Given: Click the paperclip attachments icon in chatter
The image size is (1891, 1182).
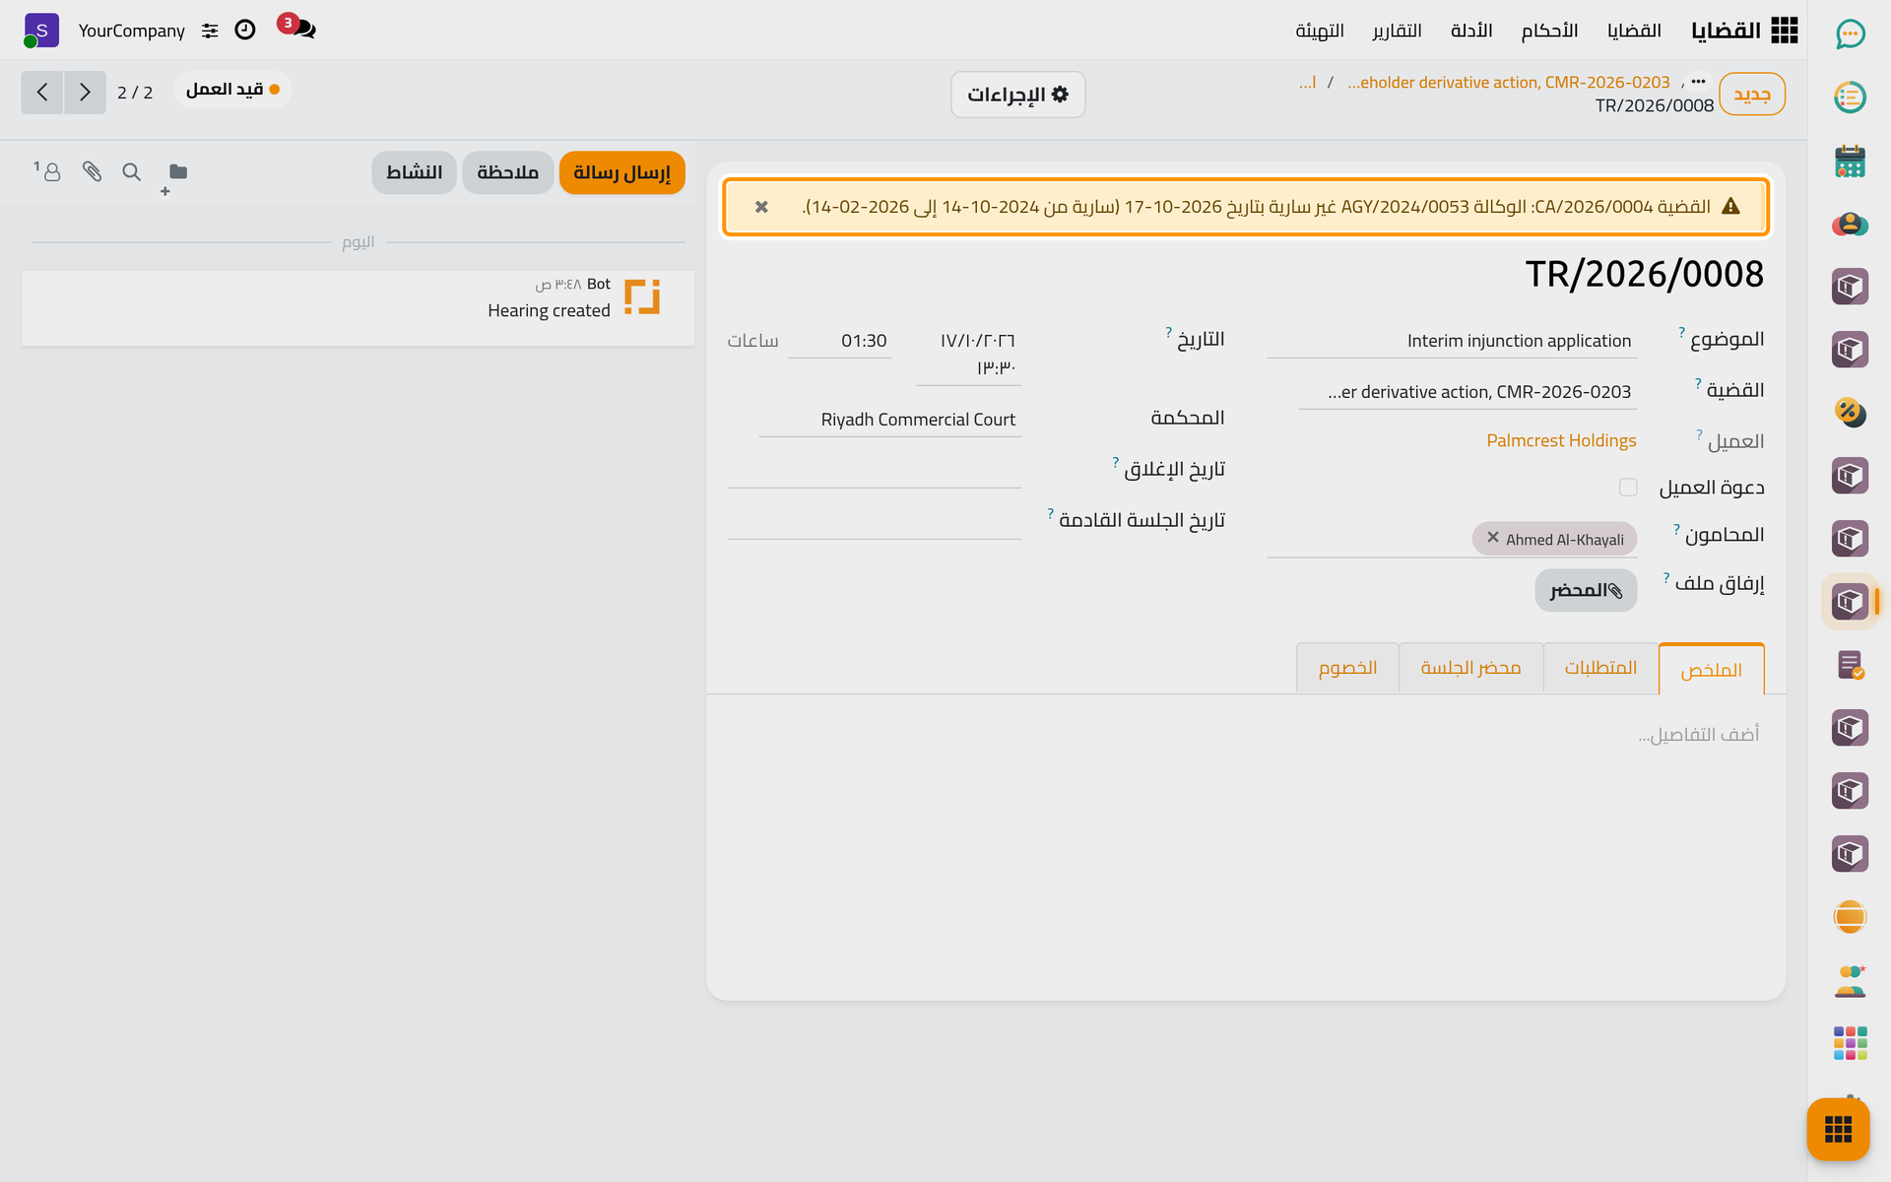Looking at the screenshot, I should (x=92, y=171).
